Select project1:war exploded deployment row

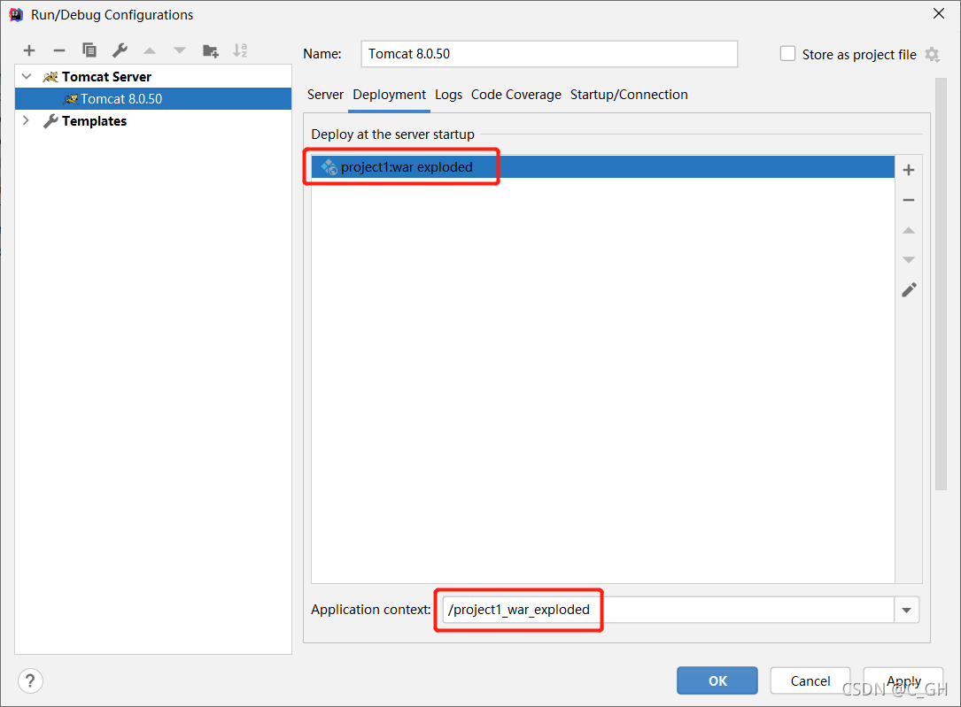pos(603,167)
